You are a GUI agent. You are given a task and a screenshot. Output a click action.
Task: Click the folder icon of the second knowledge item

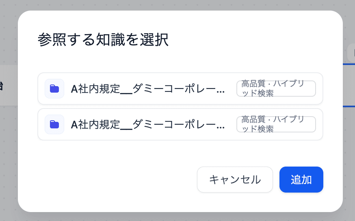click(54, 124)
